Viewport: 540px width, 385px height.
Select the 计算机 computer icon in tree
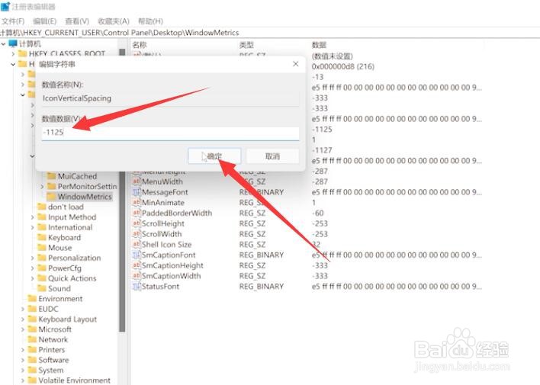[13, 43]
